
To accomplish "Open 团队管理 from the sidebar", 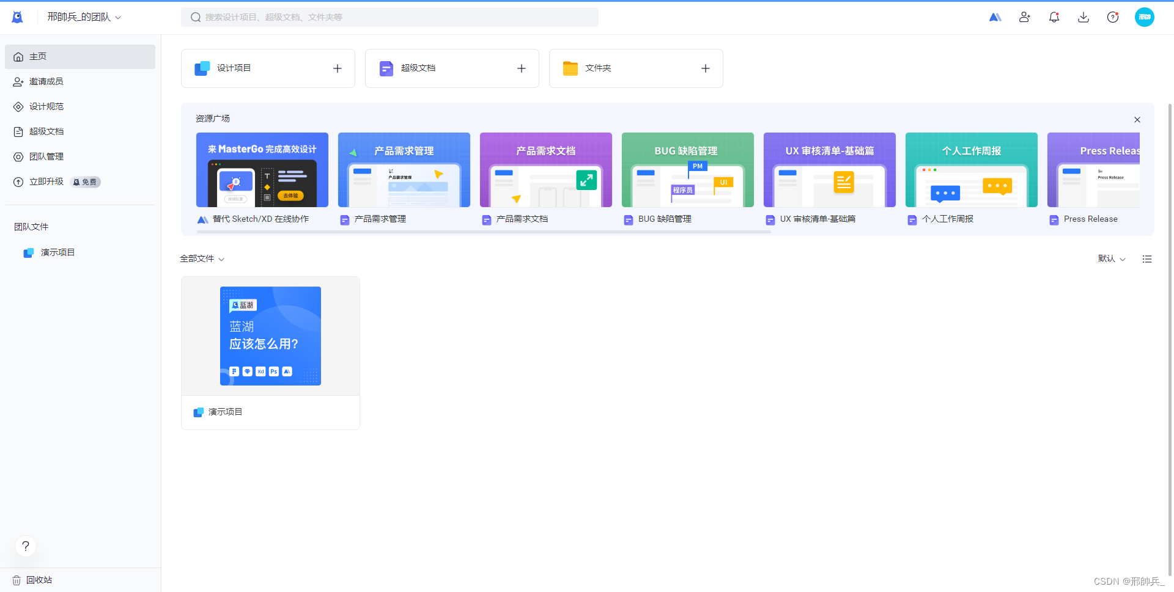I will pyautogui.click(x=46, y=156).
